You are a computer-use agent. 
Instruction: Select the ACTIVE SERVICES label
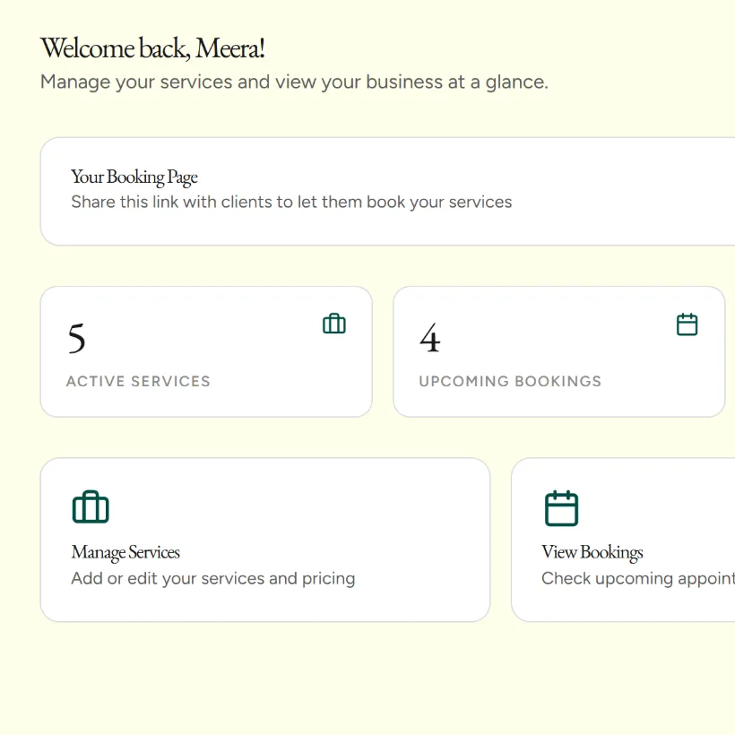(x=138, y=381)
